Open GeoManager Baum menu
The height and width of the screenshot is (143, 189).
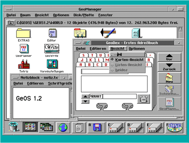25,15
